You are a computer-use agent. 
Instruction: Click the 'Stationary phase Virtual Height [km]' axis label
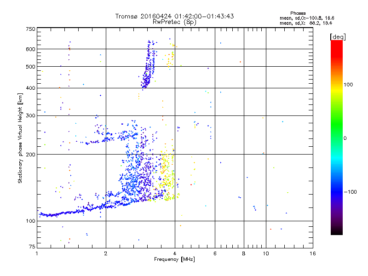point(20,138)
